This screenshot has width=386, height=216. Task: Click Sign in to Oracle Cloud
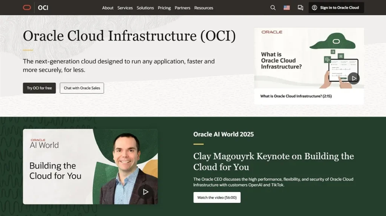[336, 8]
